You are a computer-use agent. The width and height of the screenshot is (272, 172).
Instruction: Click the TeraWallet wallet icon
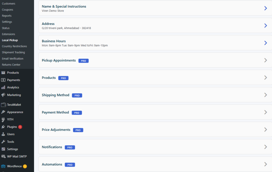[3, 105]
